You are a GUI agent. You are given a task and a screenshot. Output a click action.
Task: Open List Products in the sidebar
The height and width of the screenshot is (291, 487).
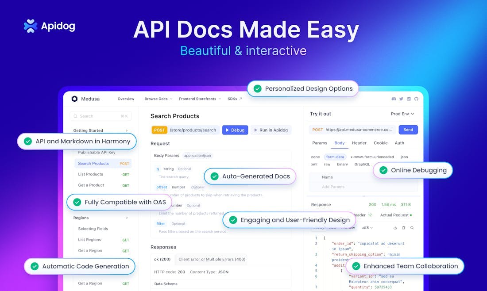pos(91,174)
